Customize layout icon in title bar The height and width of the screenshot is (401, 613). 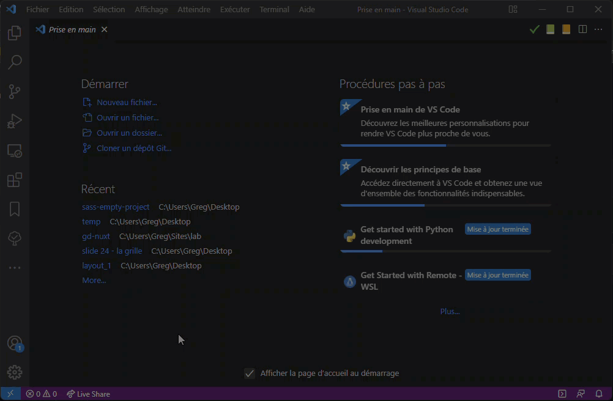coord(513,9)
